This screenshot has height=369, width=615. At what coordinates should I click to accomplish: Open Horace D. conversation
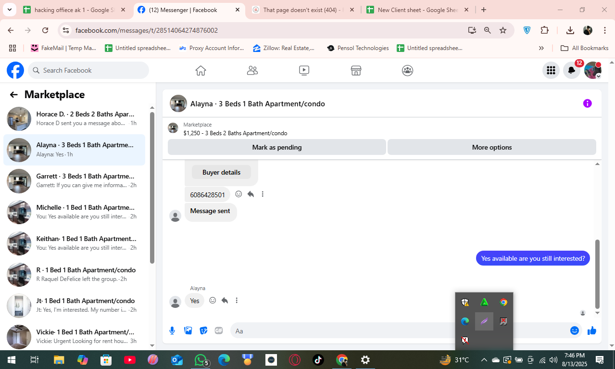(x=74, y=119)
